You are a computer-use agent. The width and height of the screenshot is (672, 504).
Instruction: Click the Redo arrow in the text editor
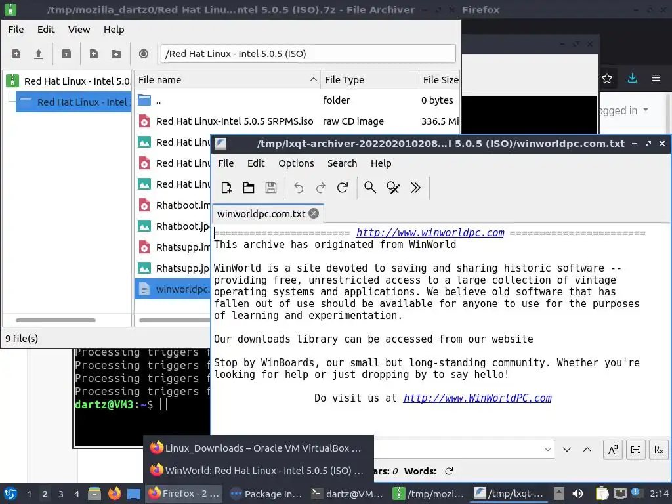click(320, 188)
